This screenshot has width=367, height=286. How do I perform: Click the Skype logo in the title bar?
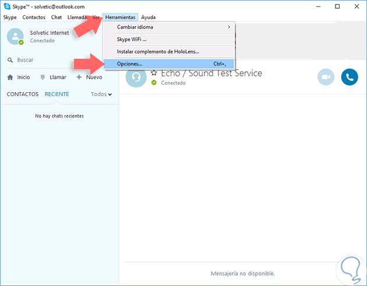click(7, 6)
